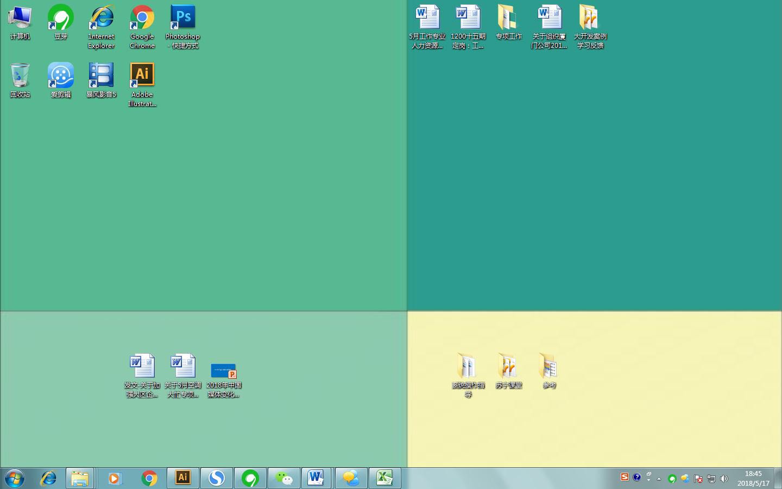Click the volume speaker tray icon
782x489 pixels.
[x=724, y=479]
